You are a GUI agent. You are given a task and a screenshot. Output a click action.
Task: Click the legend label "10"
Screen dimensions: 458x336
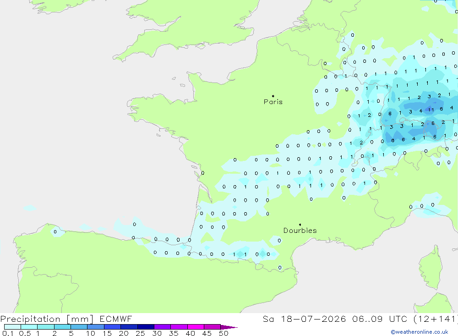coord(91,333)
